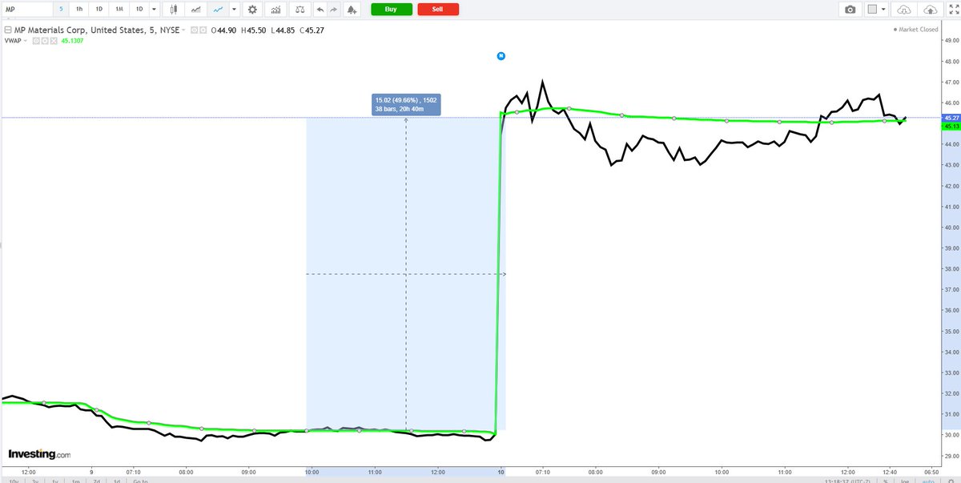This screenshot has height=483, width=961.
Task: Open the chart style dropdown arrow
Action: (233, 10)
